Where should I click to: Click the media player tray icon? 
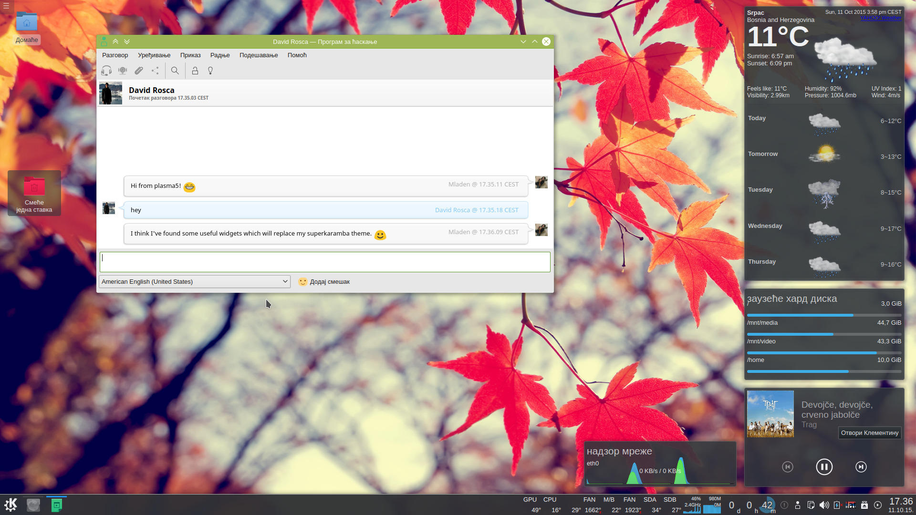[x=878, y=505]
